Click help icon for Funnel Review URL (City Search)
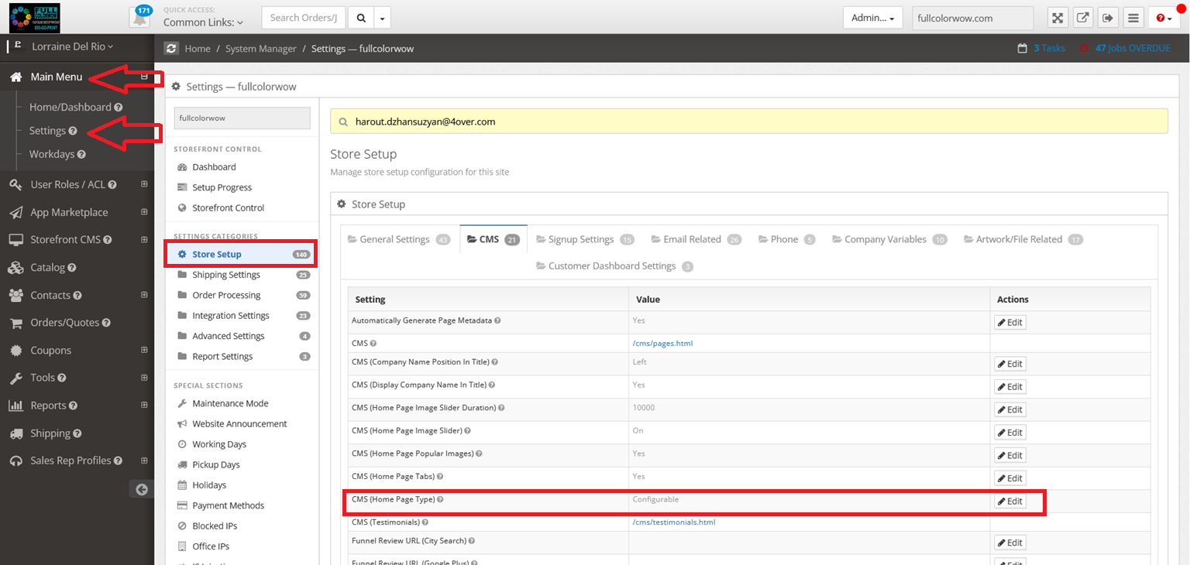Screen dimensions: 1190x565 (472, 541)
